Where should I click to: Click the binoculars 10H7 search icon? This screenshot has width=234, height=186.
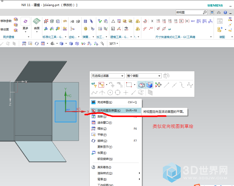(126, 29)
